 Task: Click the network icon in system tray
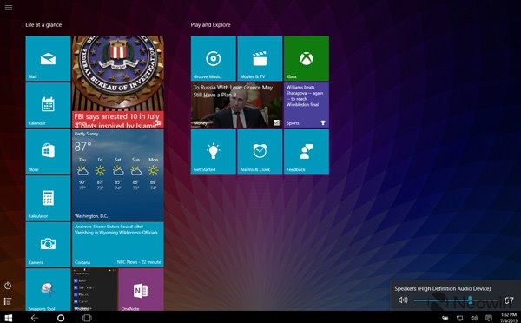[x=460, y=319]
